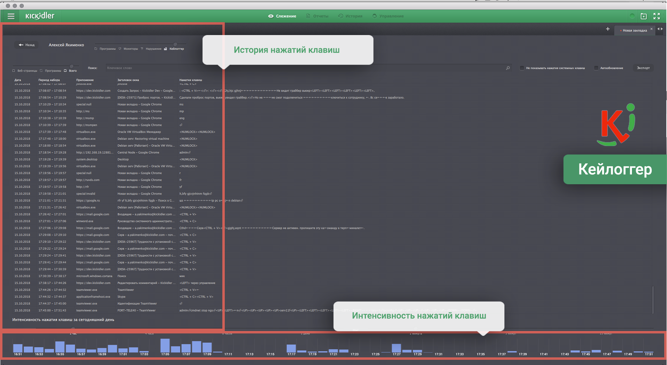Click the 17:30:39 – 17:38:17 period cell
Image resolution: width=667 pixels, height=365 pixels.
coord(52,276)
